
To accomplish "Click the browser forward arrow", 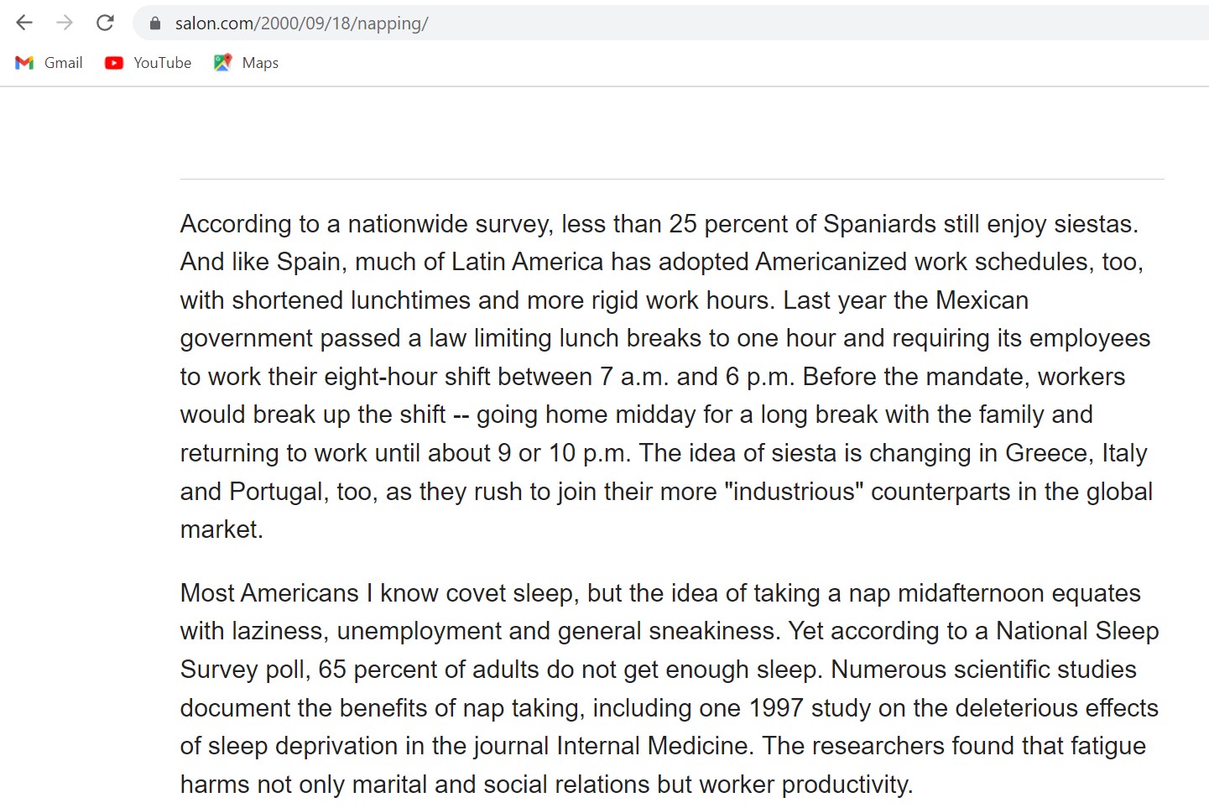I will click(65, 23).
